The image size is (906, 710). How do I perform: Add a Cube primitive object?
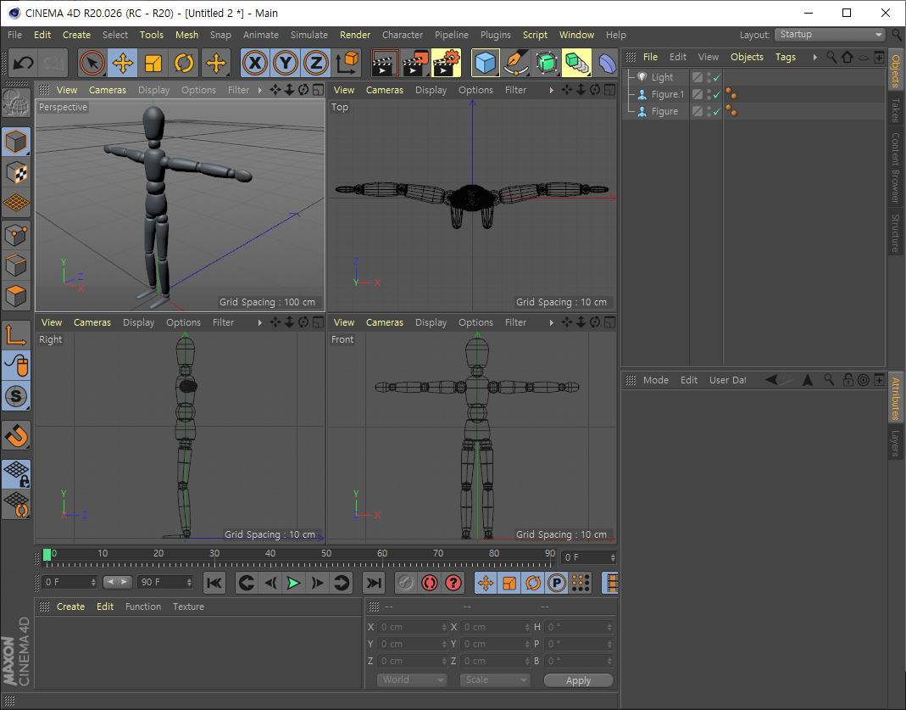point(486,63)
